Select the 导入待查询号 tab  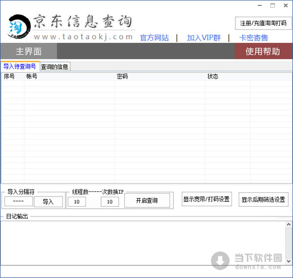tap(20, 66)
